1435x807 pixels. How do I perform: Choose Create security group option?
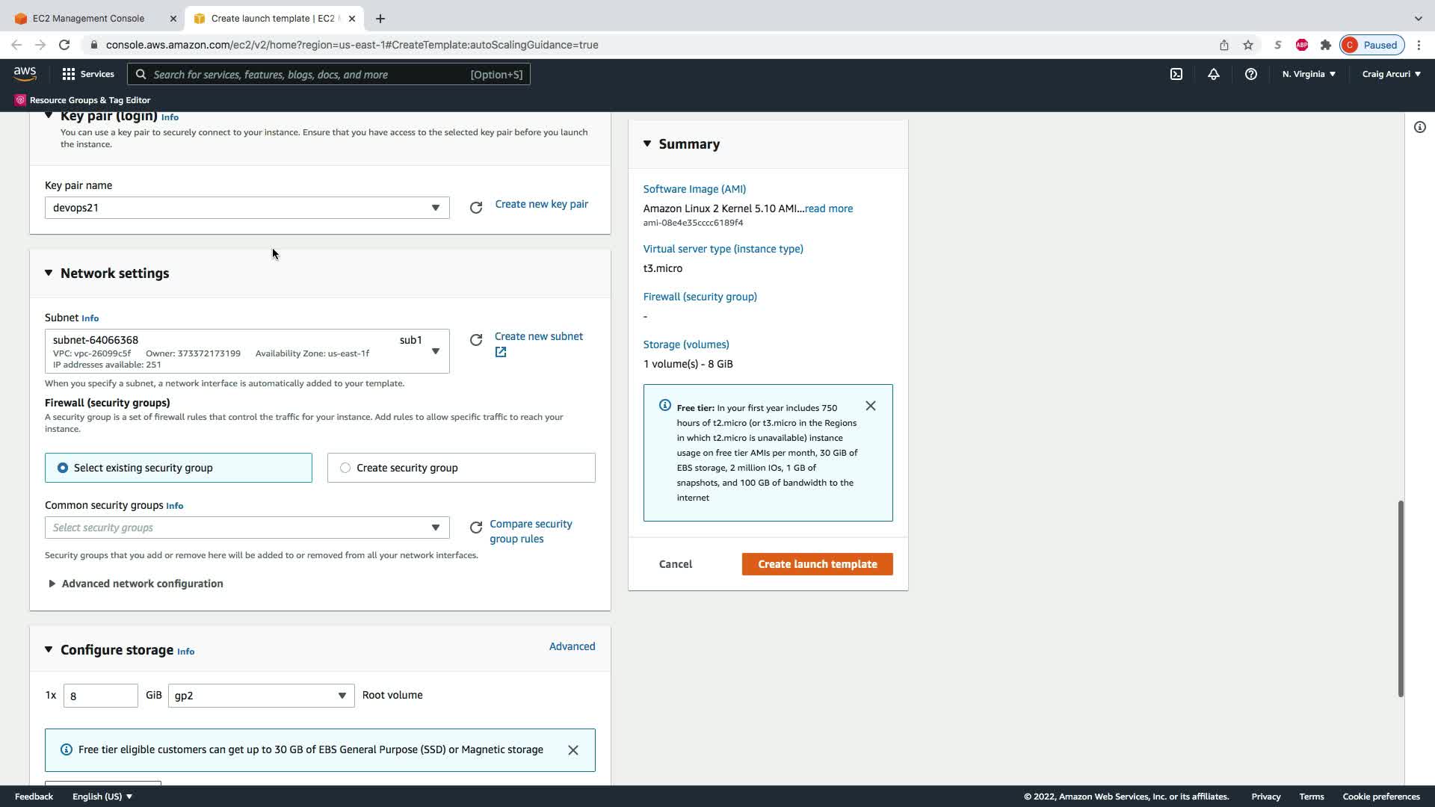tap(345, 468)
